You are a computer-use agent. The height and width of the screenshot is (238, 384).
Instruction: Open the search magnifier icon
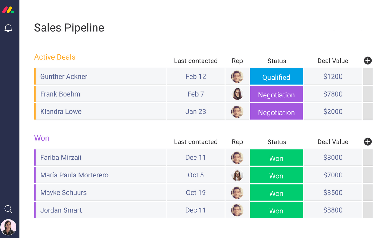tap(8, 209)
